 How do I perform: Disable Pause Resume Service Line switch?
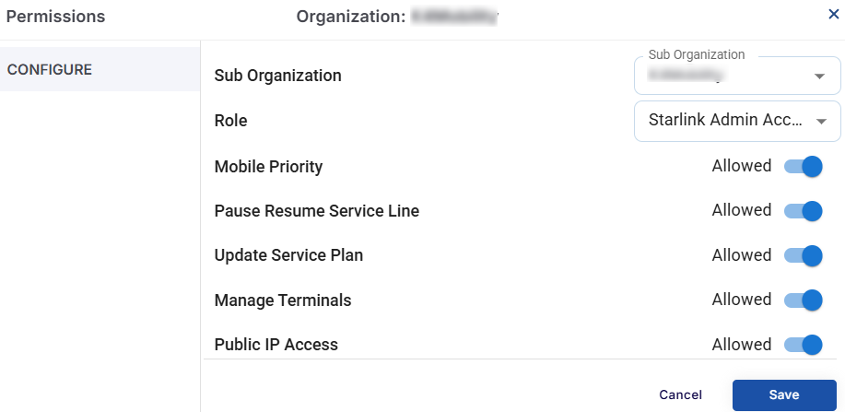click(804, 211)
